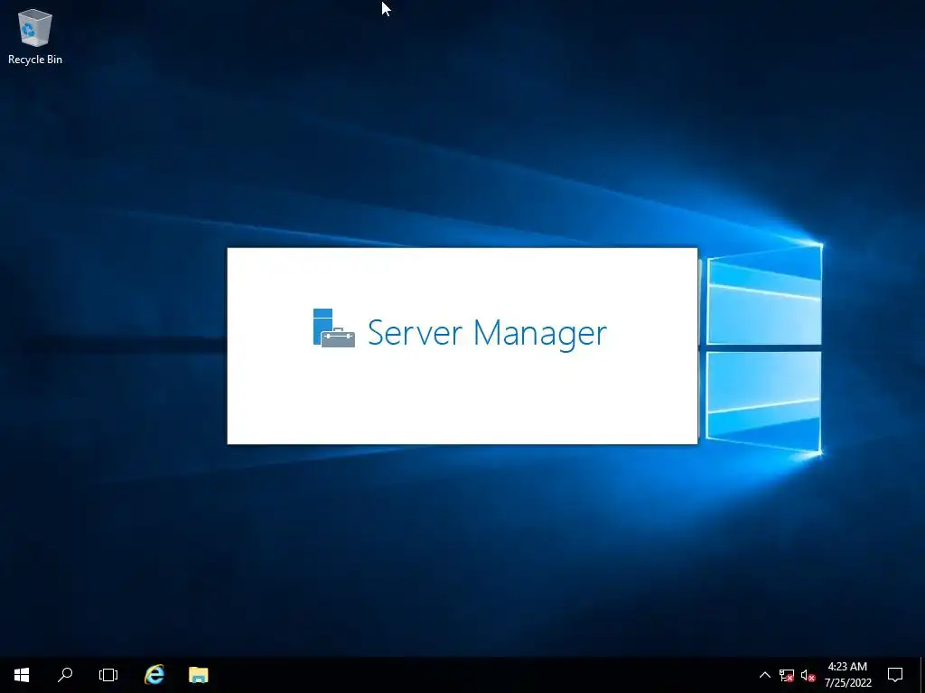Open the Recycle Bin desktop icon
The image size is (925, 693).
point(35,36)
